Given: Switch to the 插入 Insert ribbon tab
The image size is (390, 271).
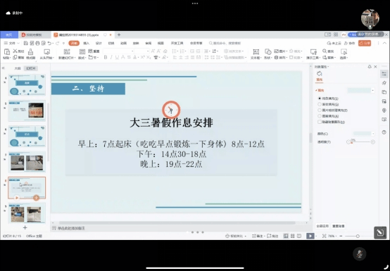Looking at the screenshot, I should pyautogui.click(x=87, y=43).
